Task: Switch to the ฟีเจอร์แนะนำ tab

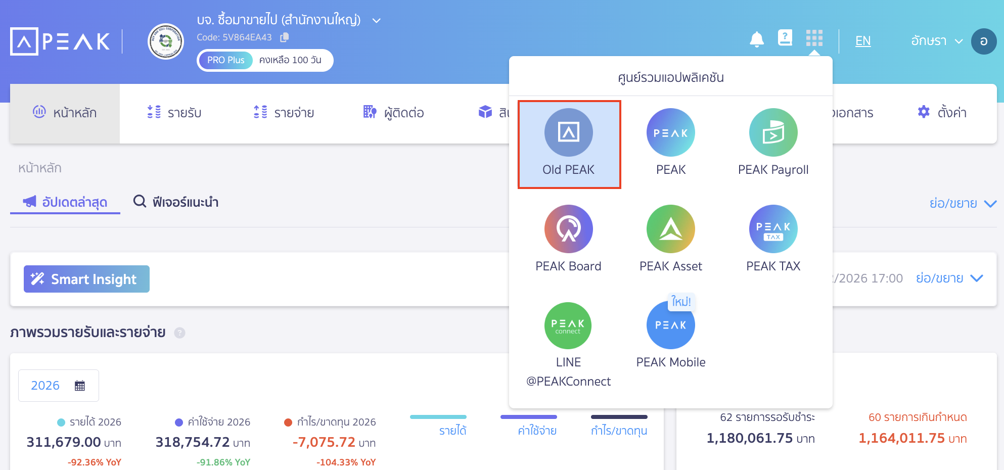Action: [x=176, y=202]
